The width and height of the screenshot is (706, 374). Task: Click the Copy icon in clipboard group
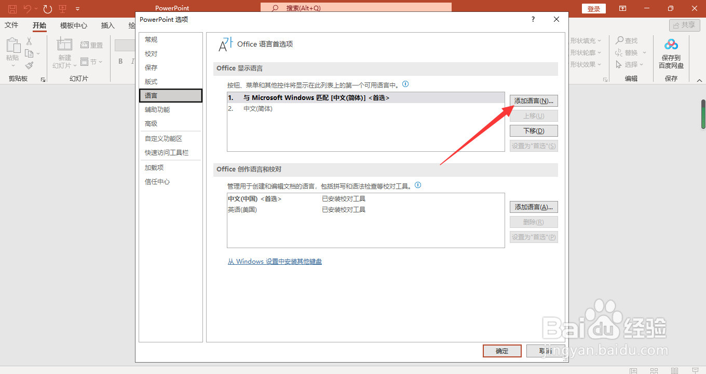tap(28, 53)
